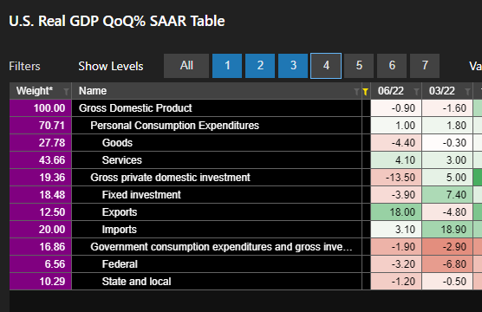Click the Exports 06/22 value cell
The image size is (482, 312).
pyautogui.click(x=396, y=212)
